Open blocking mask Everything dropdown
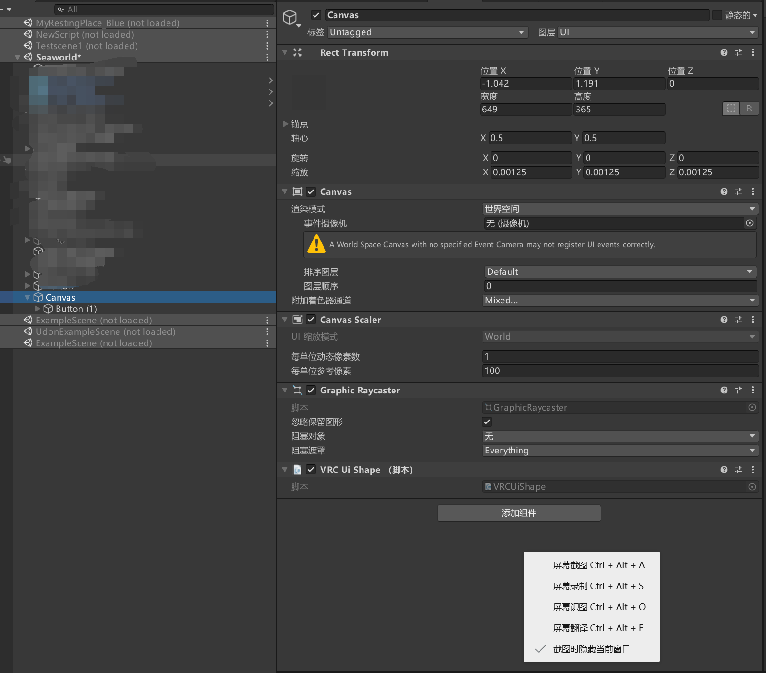The height and width of the screenshot is (673, 766). point(620,451)
